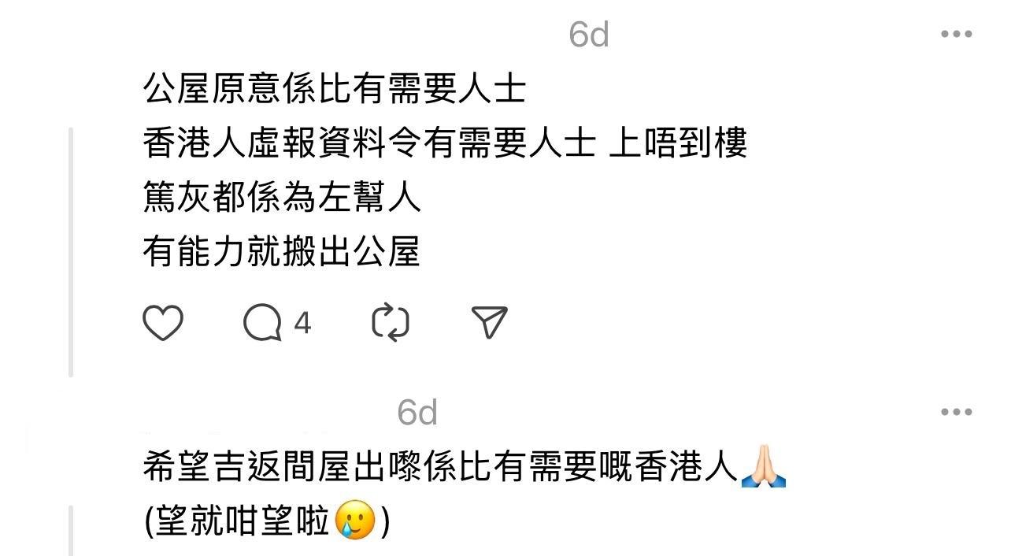Click the vertical thread line beside the top post
This screenshot has height=556, width=1011.
click(x=71, y=252)
